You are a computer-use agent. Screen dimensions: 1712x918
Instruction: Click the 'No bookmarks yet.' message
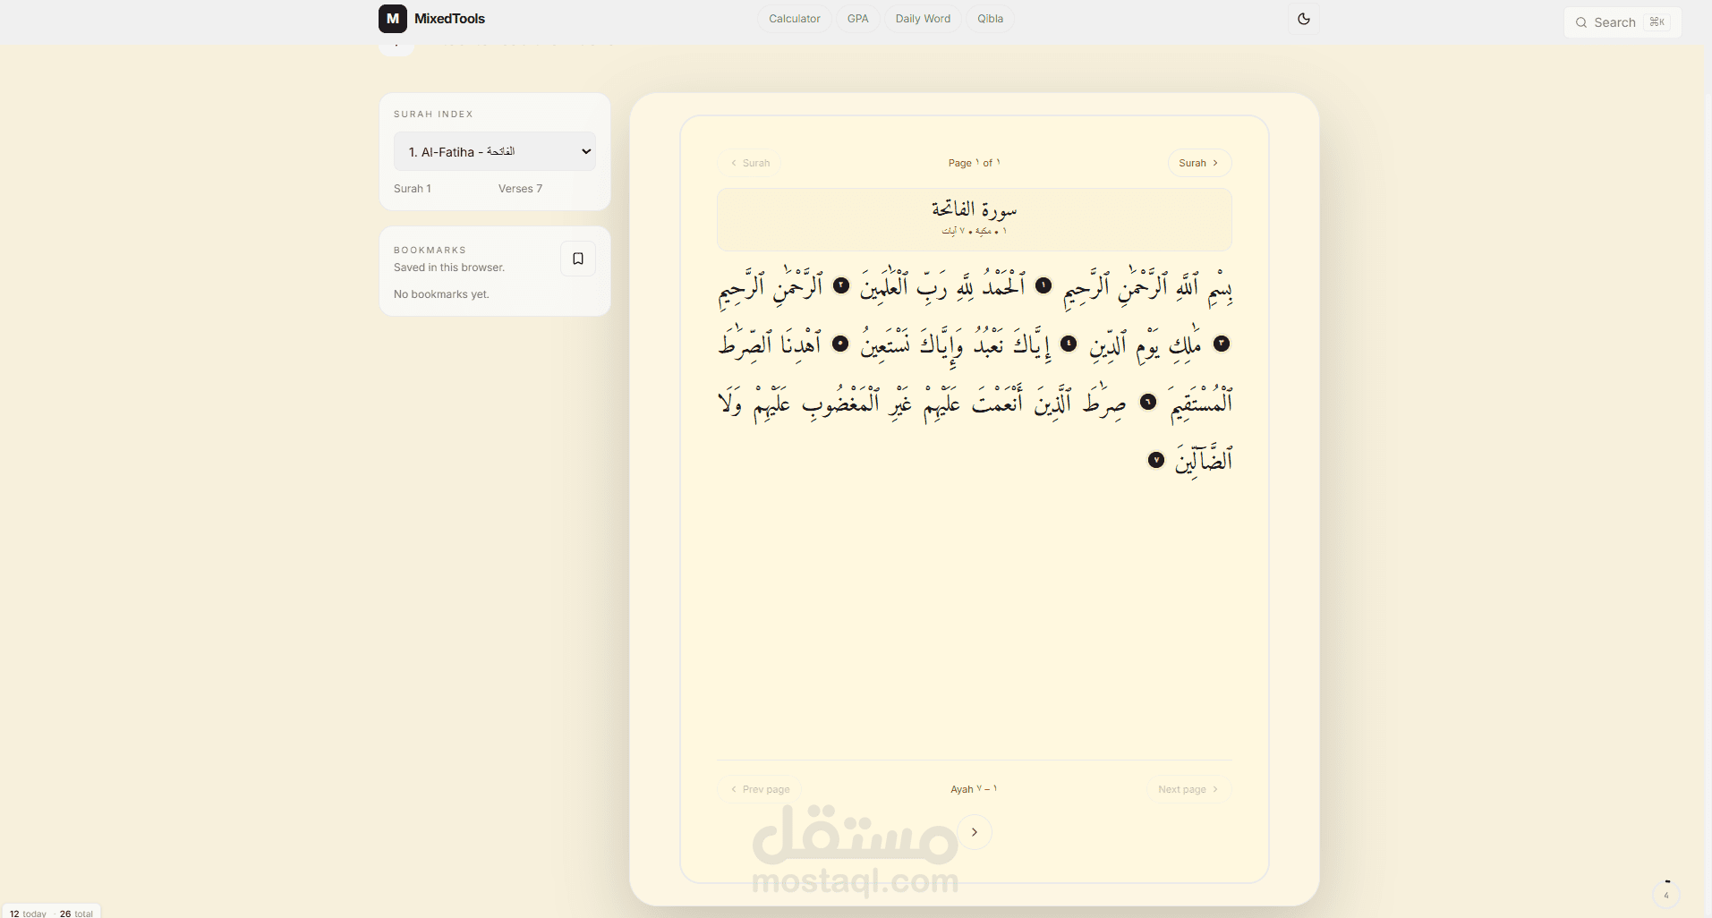[441, 294]
